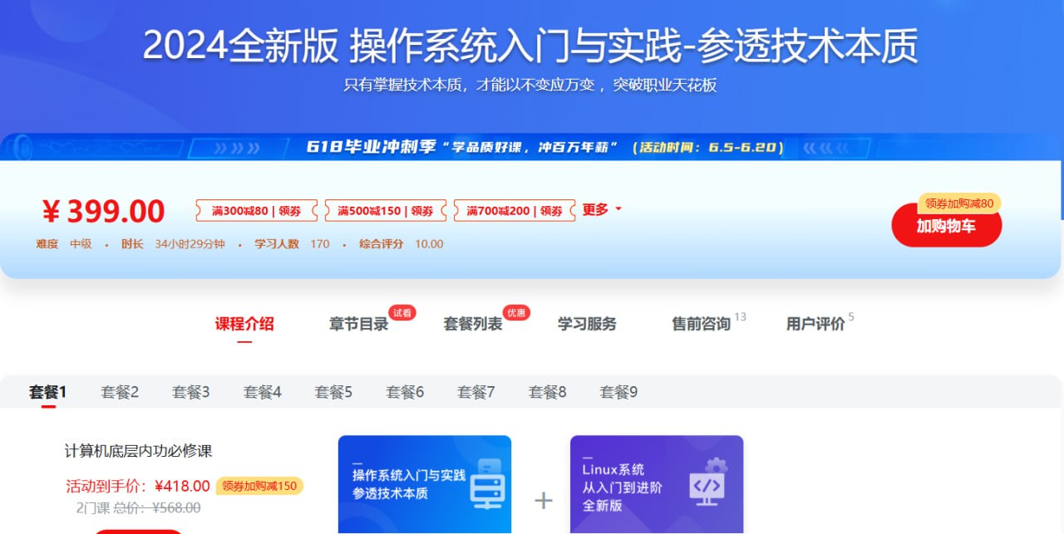1064x534 pixels.
Task: Click the plus sign between course cards
Action: pyautogui.click(x=543, y=500)
